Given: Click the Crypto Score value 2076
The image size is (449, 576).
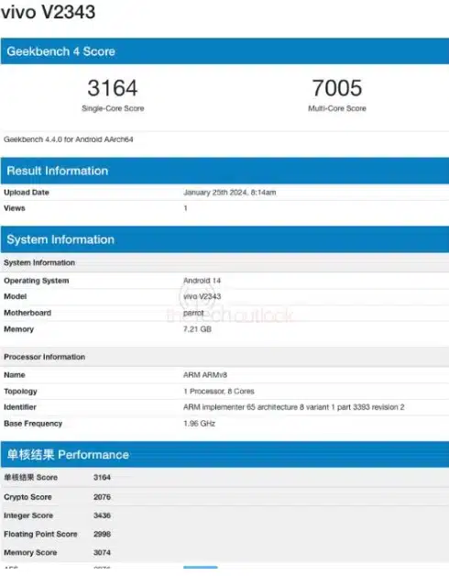Looking at the screenshot, I should tap(102, 497).
